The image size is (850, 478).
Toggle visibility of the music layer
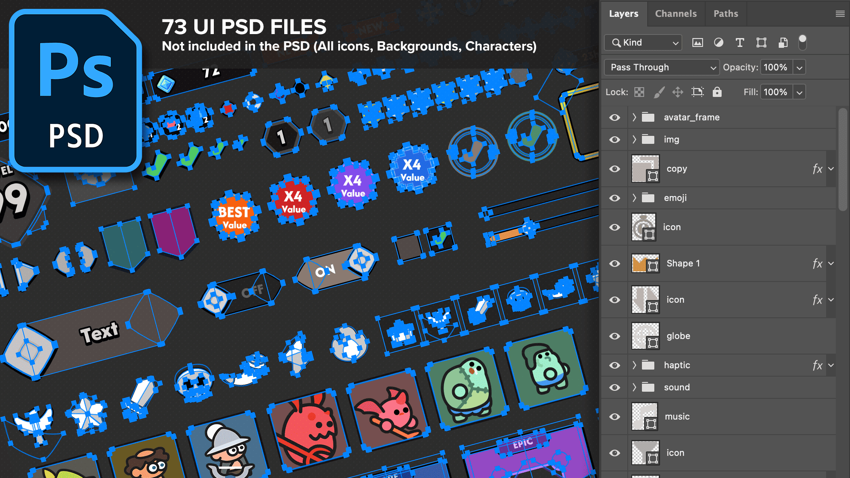614,416
